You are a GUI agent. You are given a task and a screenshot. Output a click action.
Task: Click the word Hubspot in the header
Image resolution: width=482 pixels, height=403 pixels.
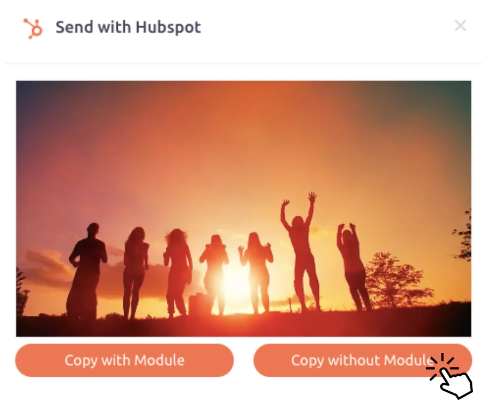[168, 27]
